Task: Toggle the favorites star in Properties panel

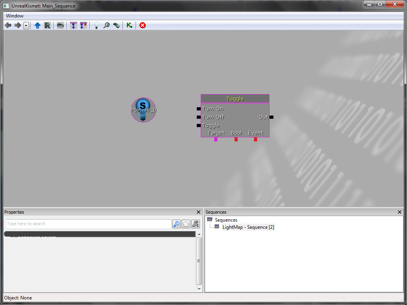Action: point(186,224)
